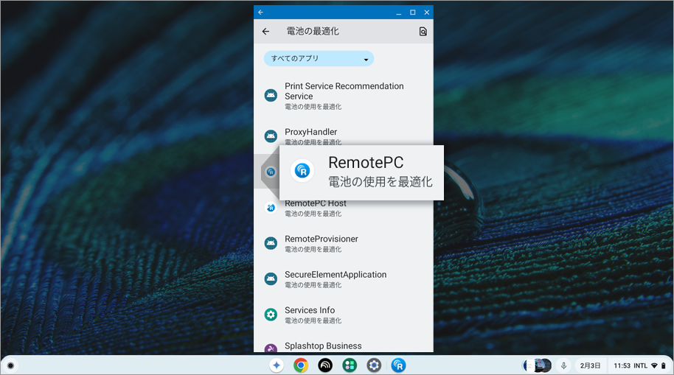Open the sparkle assistant icon on shelf
This screenshot has height=375, width=674.
[277, 365]
